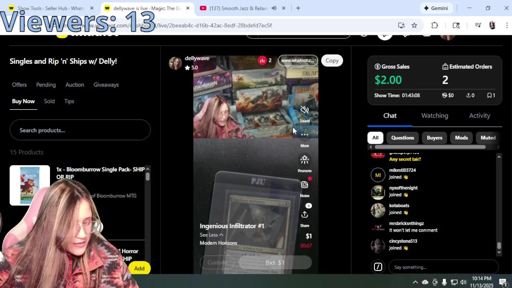Click the www.whatnot.c... link pill
The image size is (512, 288).
pos(298,60)
